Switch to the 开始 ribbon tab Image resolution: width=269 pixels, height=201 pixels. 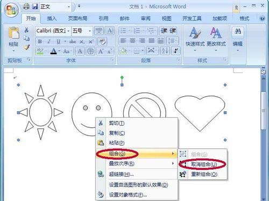click(x=31, y=18)
